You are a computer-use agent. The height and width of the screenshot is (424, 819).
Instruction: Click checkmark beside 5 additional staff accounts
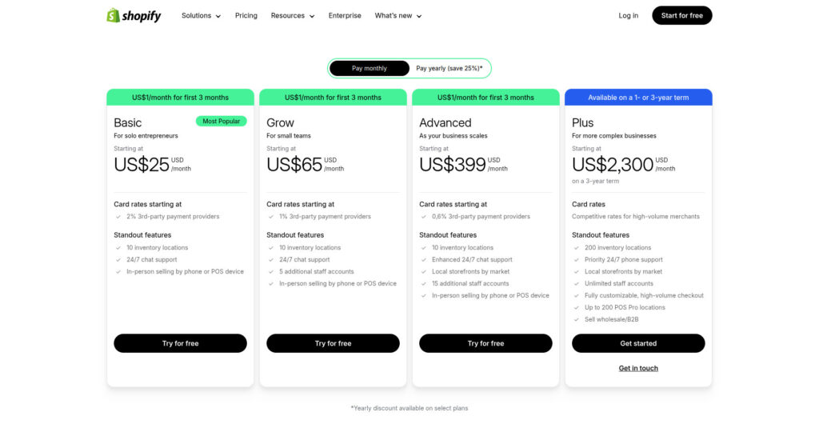coord(271,271)
